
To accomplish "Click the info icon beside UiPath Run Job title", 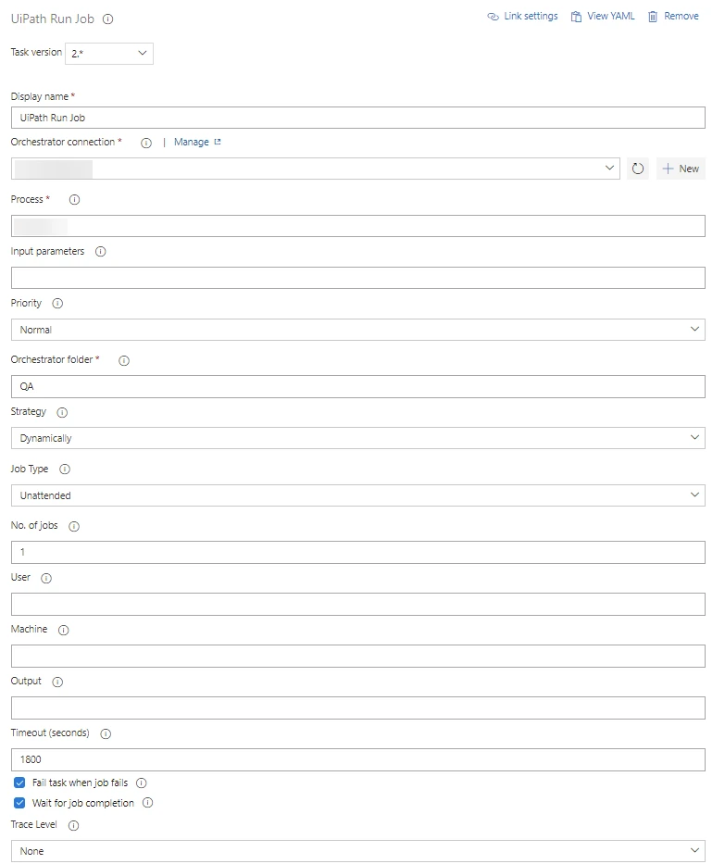I will click(108, 19).
